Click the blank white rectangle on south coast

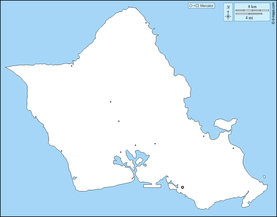tap(152, 186)
